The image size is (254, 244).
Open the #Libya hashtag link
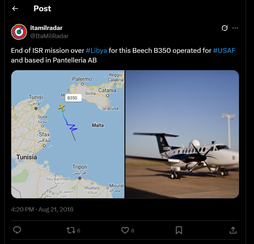tap(96, 51)
